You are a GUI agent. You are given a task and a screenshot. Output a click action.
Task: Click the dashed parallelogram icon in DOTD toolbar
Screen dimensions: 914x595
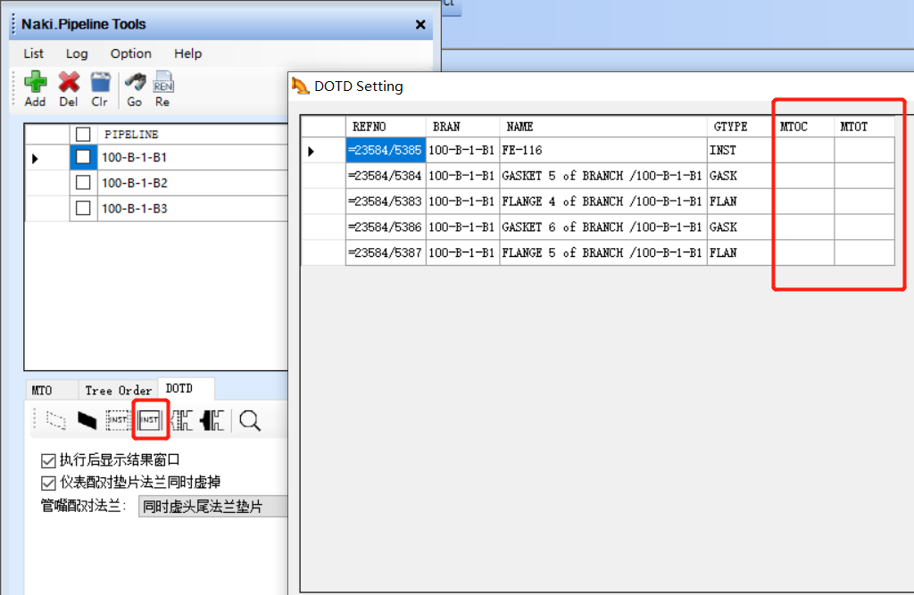click(x=56, y=420)
